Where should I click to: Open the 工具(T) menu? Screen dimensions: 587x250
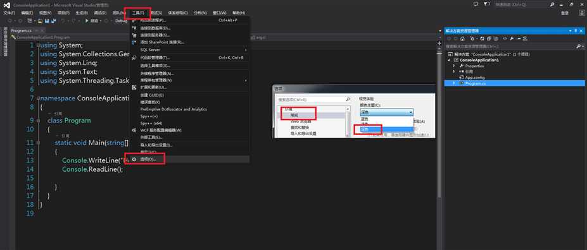[138, 13]
